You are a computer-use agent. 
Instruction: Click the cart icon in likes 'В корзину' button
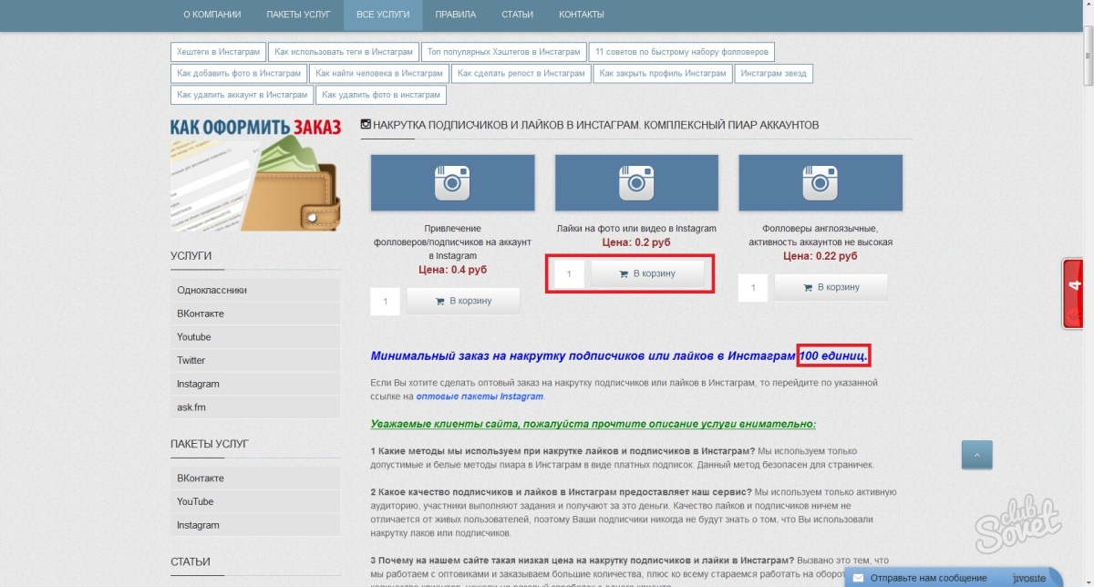point(624,274)
